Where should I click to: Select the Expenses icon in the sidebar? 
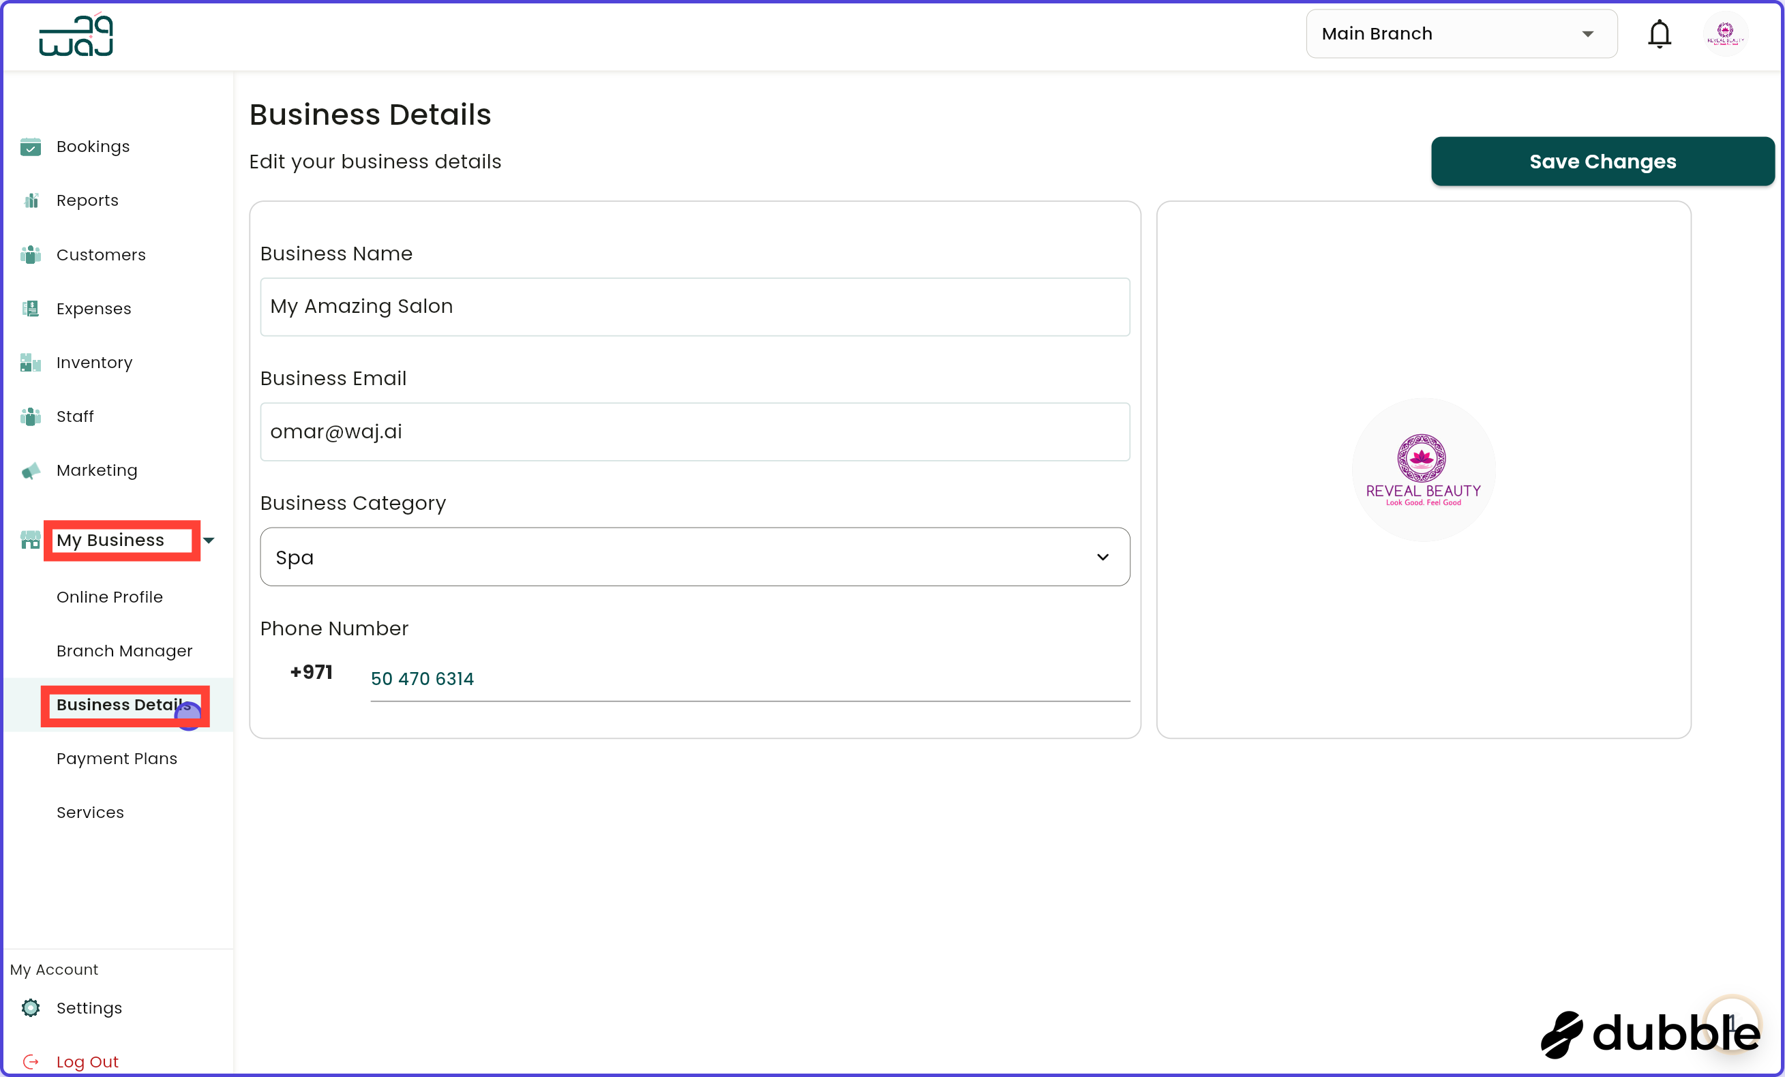pos(31,308)
